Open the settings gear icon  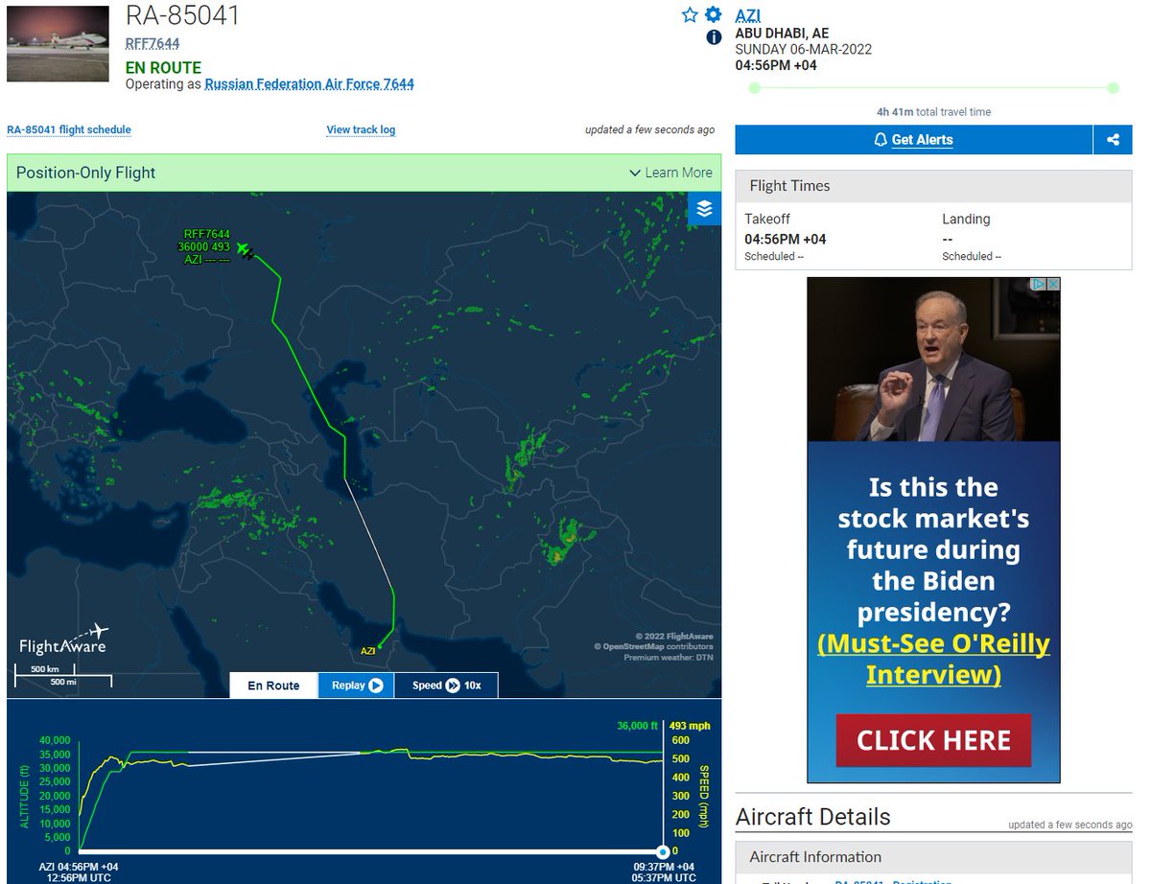713,14
